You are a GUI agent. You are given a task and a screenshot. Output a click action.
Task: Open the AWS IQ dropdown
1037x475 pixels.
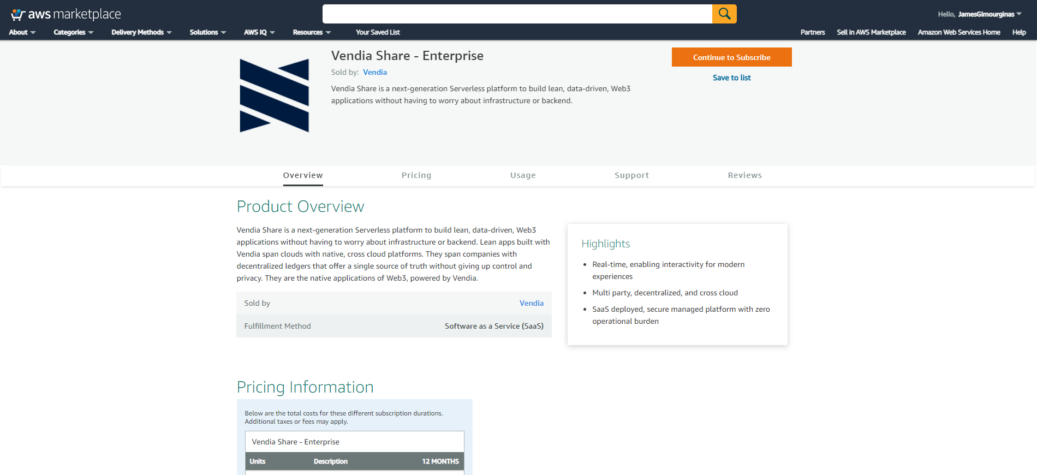259,32
